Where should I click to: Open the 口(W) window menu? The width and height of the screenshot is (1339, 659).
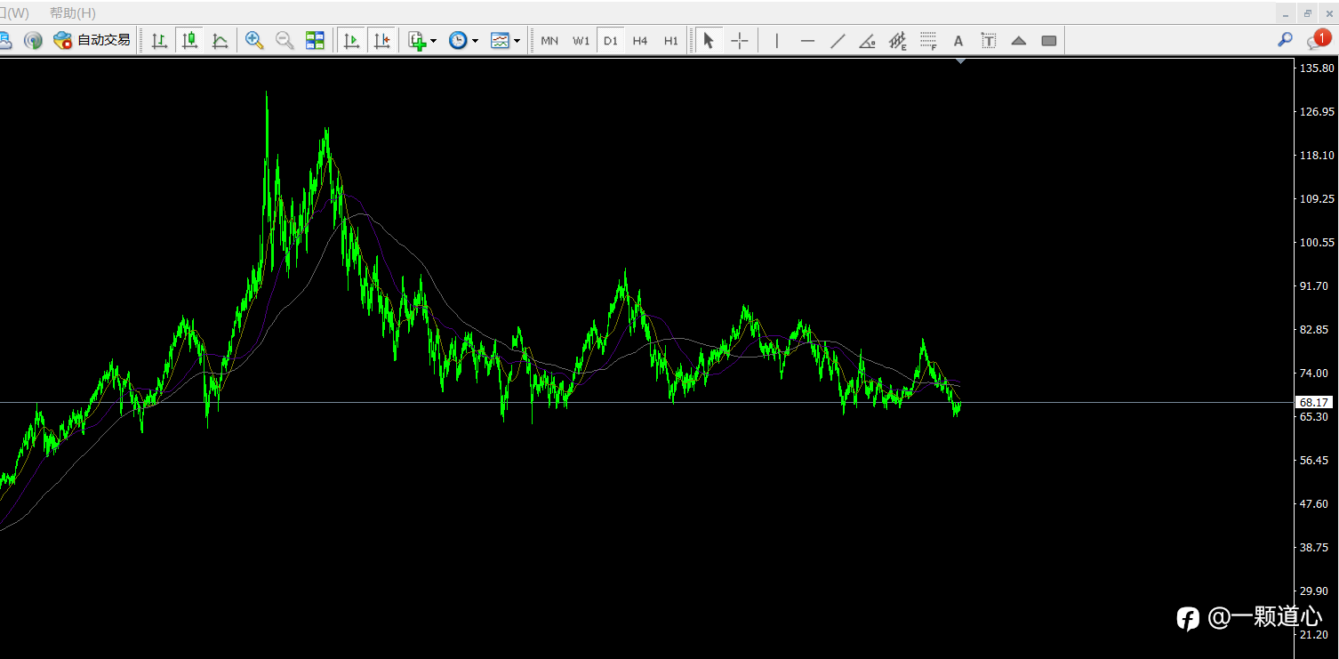15,13
